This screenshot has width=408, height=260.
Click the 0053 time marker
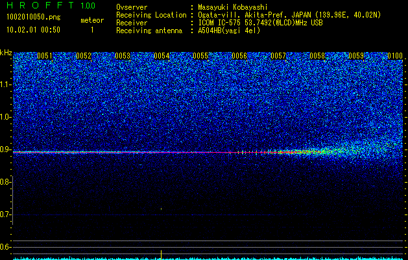coord(123,56)
